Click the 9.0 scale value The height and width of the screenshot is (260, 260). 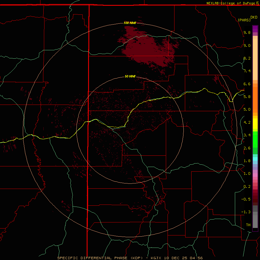pos(247,45)
